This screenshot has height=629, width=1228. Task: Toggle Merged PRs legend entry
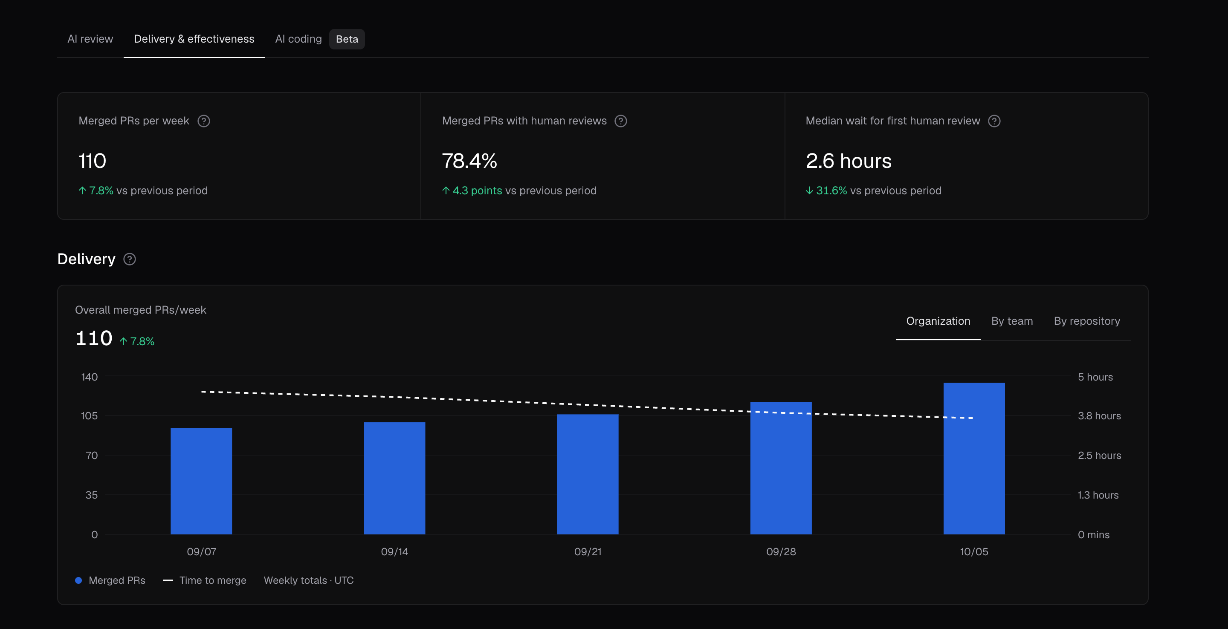click(110, 580)
